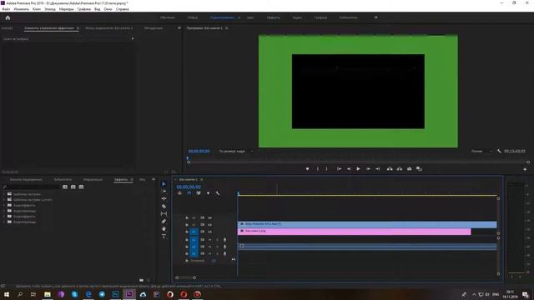Screen dimensions: 534x300
Task: Switch to the Сборка workspace
Action: tap(193, 17)
